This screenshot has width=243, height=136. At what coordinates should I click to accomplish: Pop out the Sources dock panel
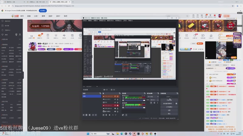[119, 93]
